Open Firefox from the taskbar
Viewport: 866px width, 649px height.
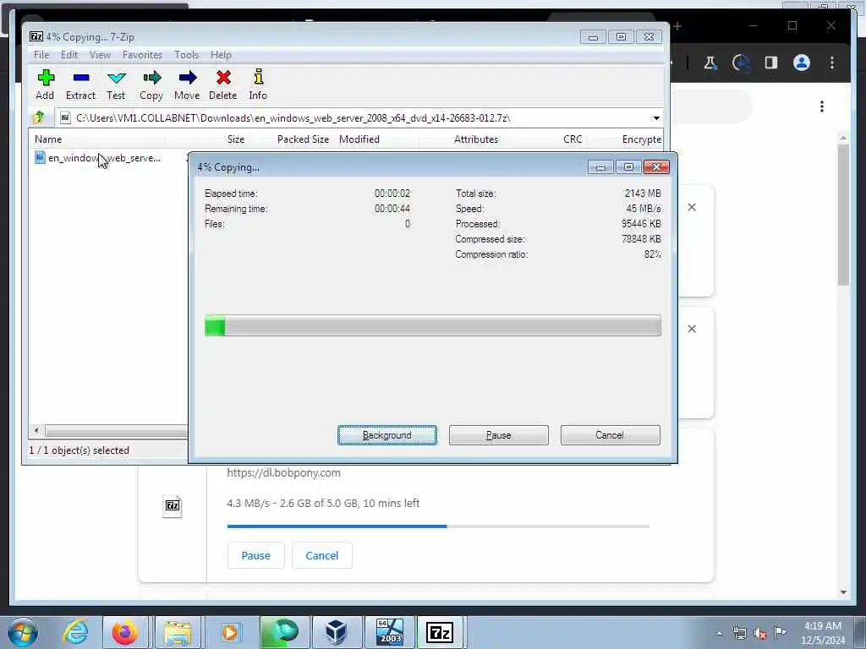125,632
